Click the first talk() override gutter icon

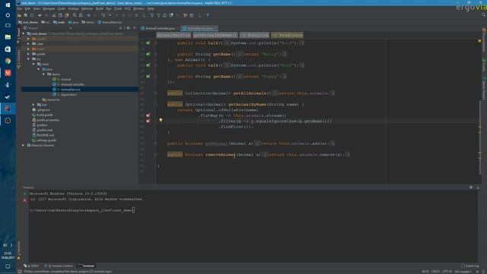click(x=148, y=43)
